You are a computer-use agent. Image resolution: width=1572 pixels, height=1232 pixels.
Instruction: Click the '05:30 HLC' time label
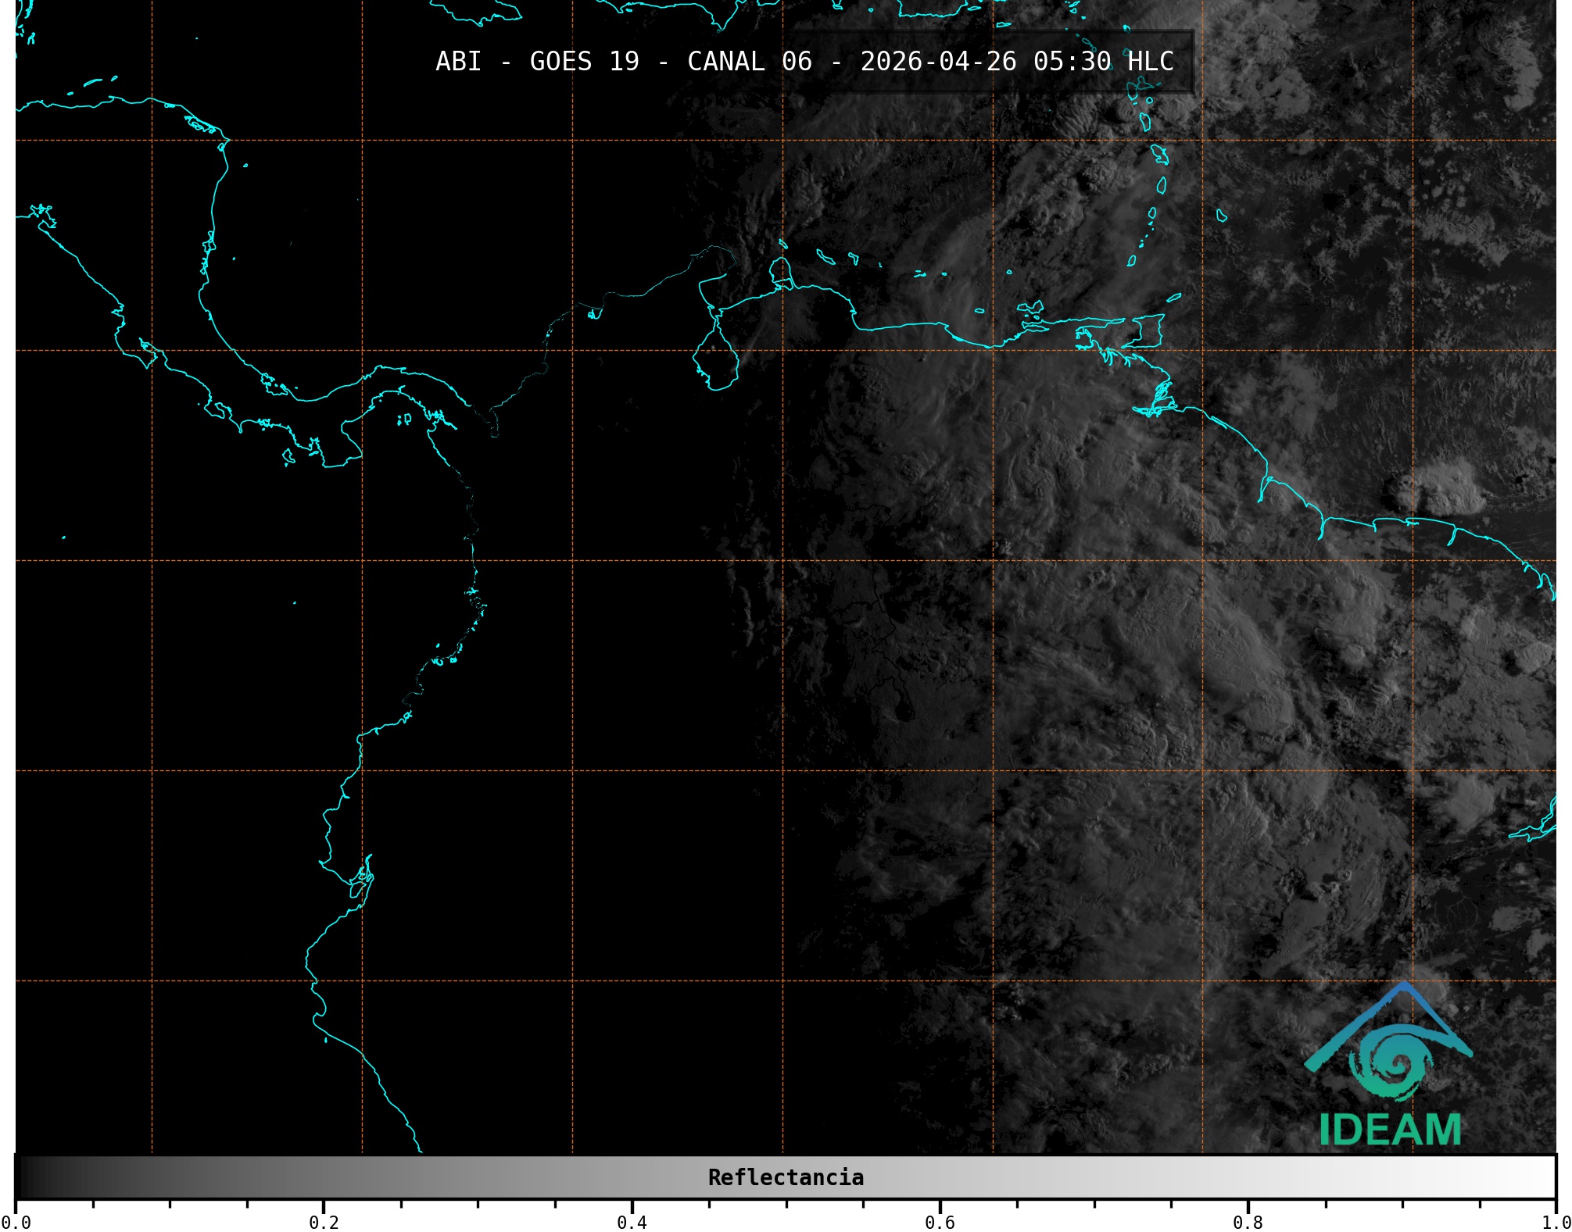(x=1103, y=61)
